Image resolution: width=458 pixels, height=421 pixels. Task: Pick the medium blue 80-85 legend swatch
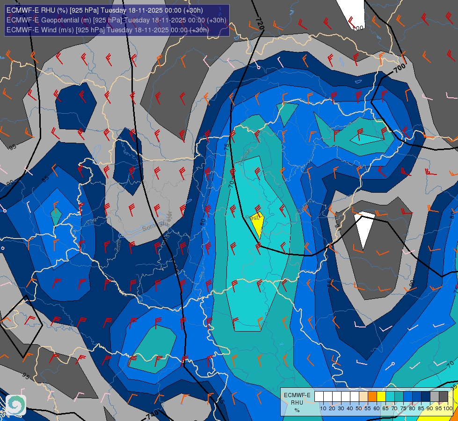point(417,397)
